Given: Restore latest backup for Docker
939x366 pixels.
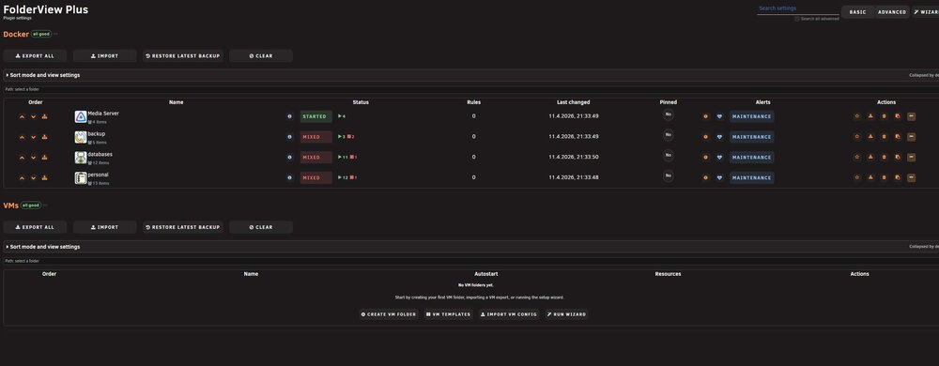Looking at the screenshot, I should click(x=183, y=55).
